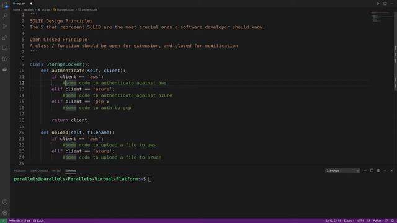Open the notifications bell in status bar
Image resolution: width=397 pixels, height=223 pixels.
(393, 221)
